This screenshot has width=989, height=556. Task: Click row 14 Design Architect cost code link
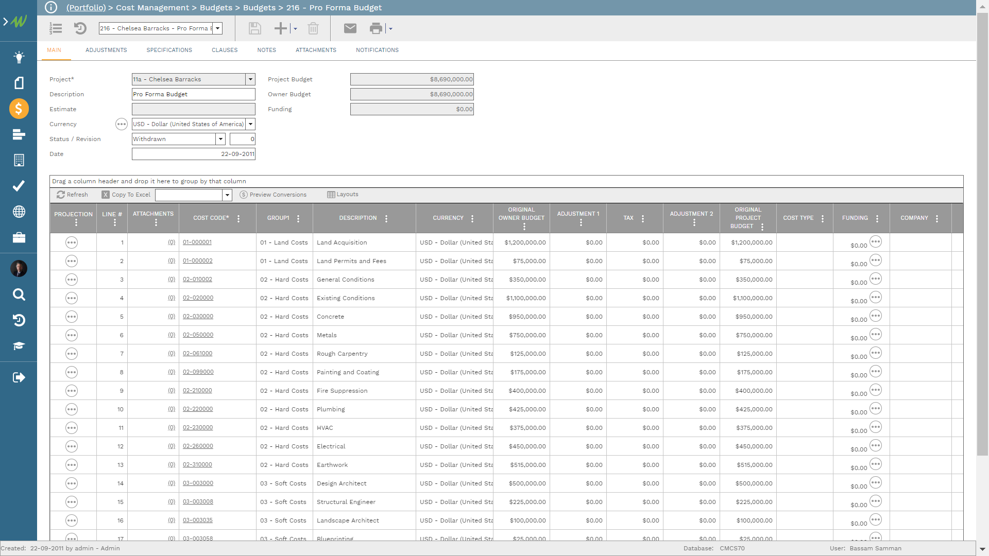pos(199,483)
